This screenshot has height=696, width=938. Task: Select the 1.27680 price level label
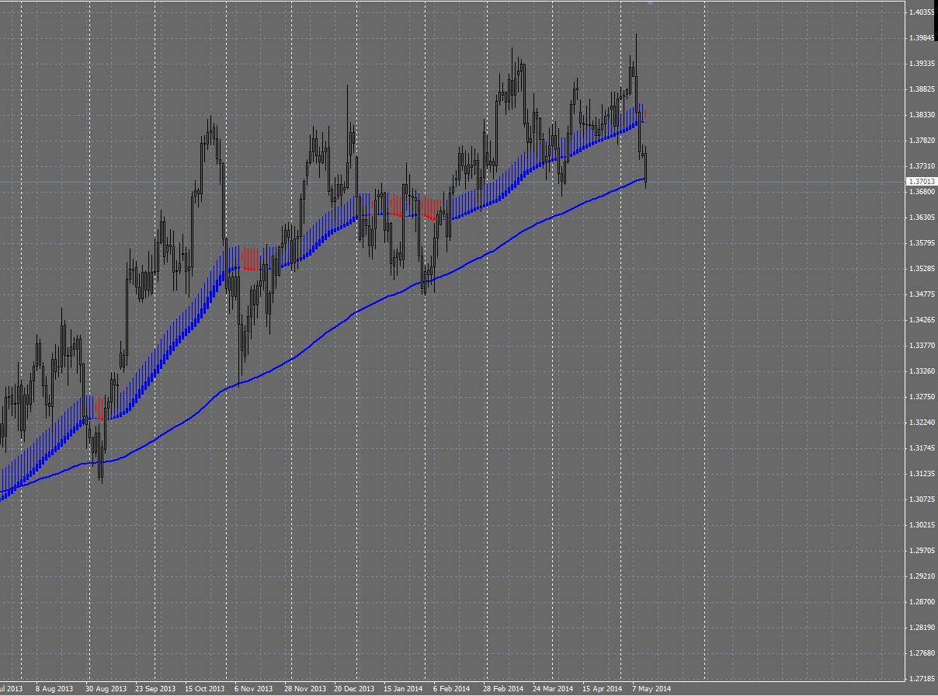click(922, 653)
